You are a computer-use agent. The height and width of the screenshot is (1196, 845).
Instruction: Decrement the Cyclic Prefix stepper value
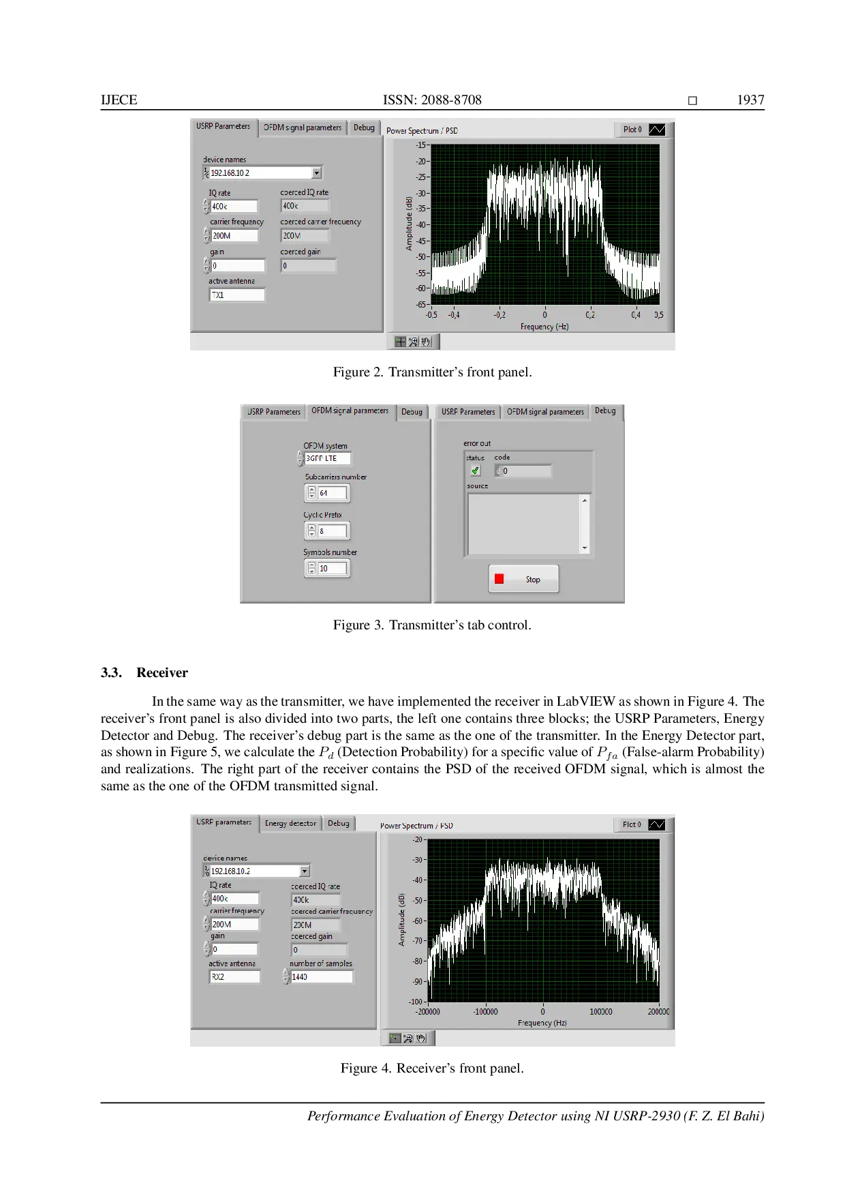coord(311,534)
